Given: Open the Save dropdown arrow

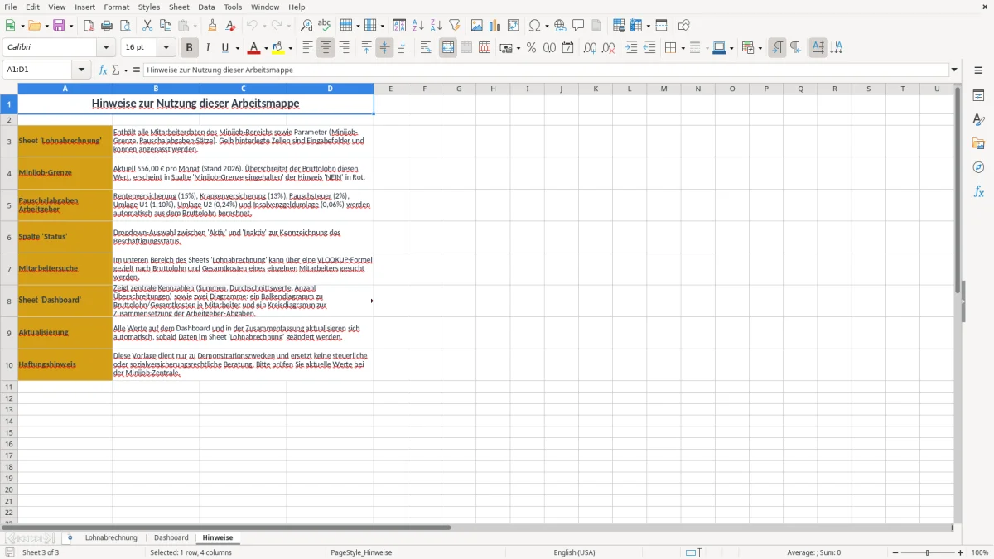Looking at the screenshot, I should pyautogui.click(x=70, y=26).
